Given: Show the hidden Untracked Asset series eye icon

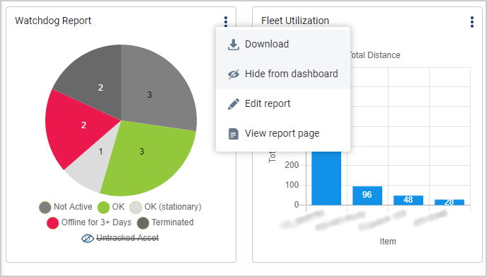Looking at the screenshot, I should pos(88,239).
